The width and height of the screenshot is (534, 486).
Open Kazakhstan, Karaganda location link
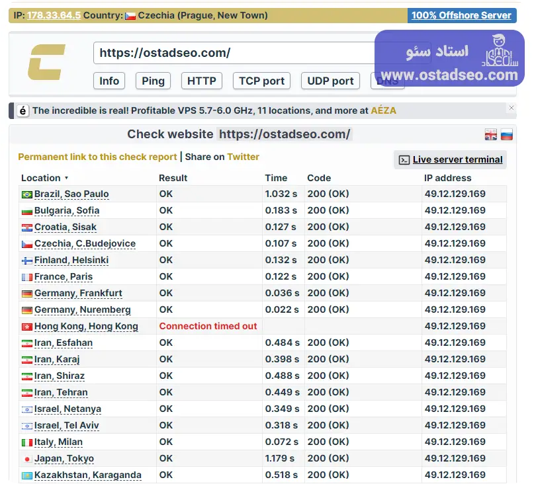(88, 475)
